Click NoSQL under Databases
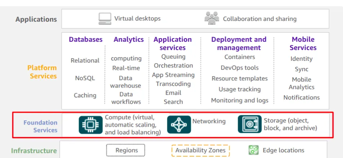343x158 pixels. click(85, 78)
